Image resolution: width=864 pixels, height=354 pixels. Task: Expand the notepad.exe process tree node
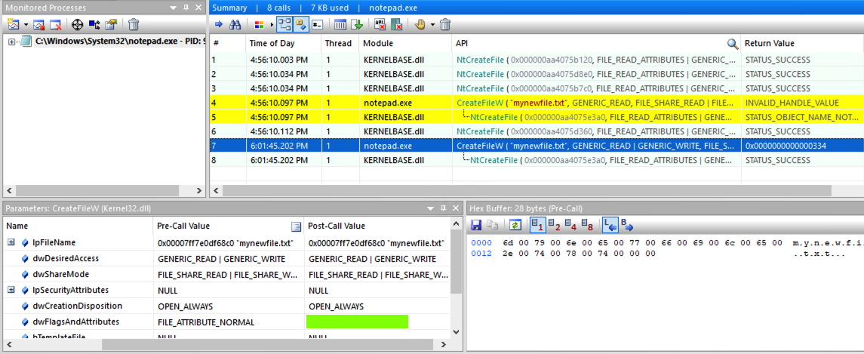tap(12, 42)
